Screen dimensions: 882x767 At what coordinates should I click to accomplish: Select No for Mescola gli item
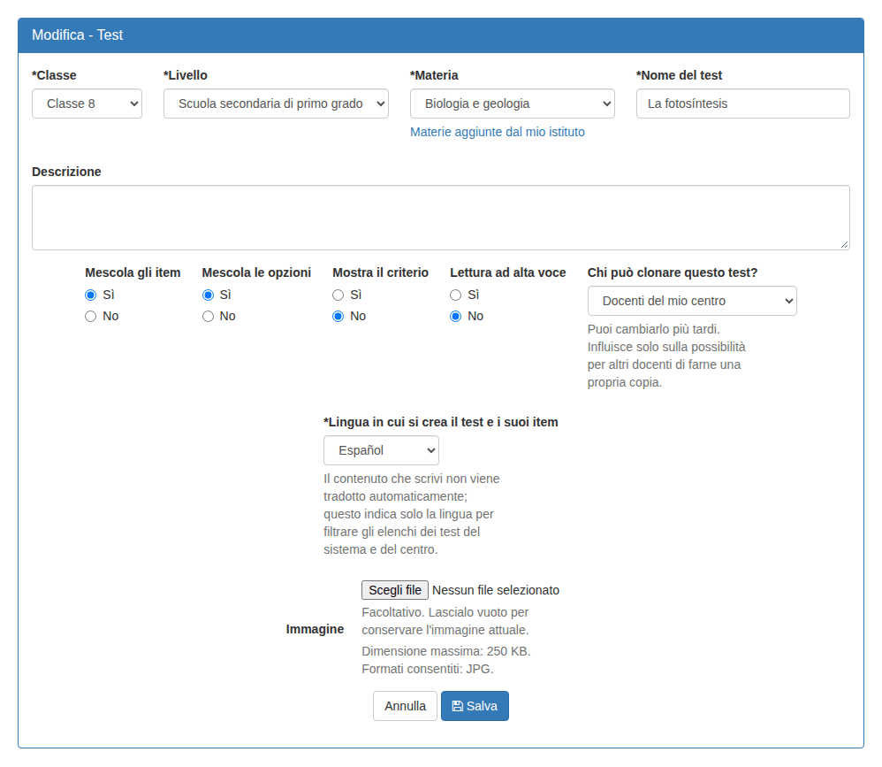pyautogui.click(x=90, y=317)
